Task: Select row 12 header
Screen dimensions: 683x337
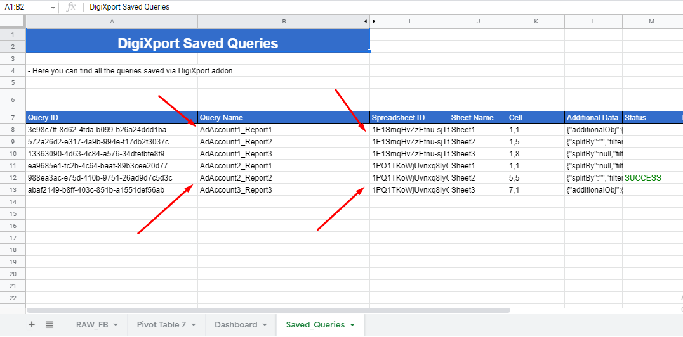Action: pos(13,177)
